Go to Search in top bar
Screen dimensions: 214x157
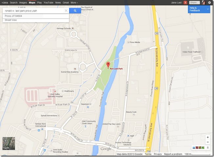14,3
